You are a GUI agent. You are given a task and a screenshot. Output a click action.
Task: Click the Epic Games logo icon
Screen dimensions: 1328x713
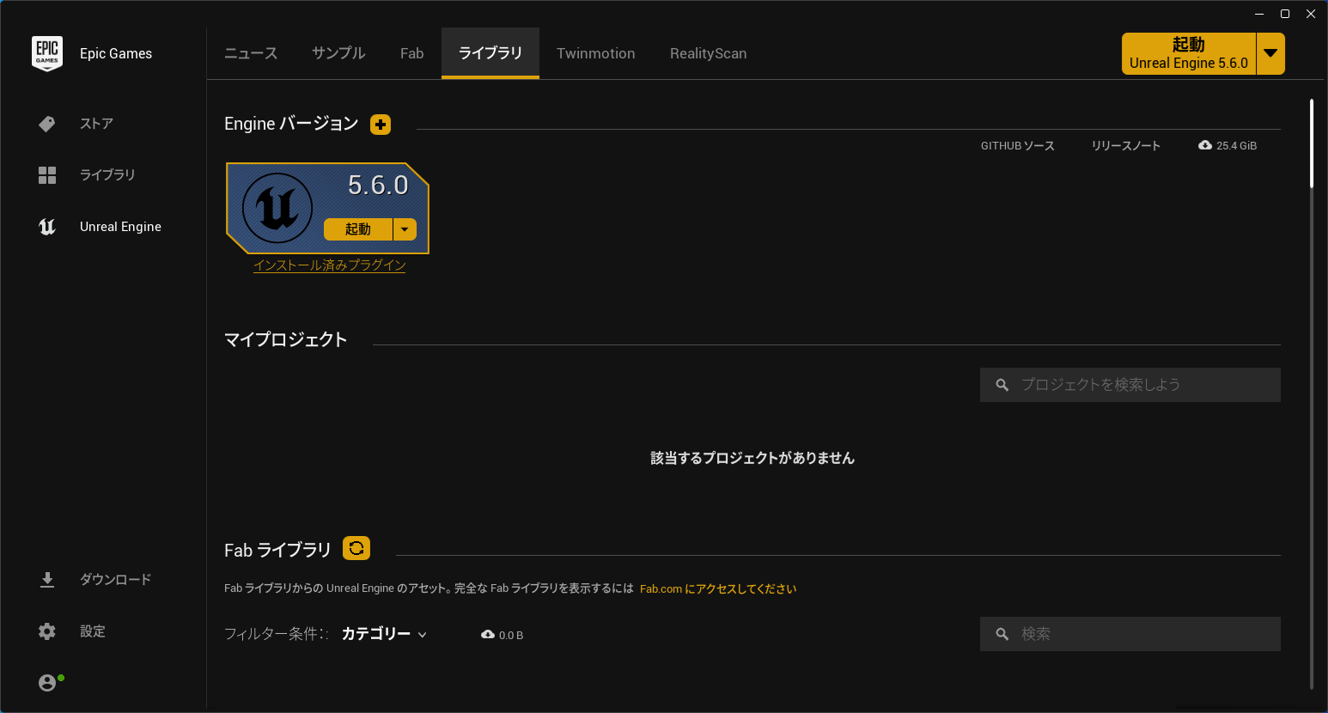(x=47, y=53)
